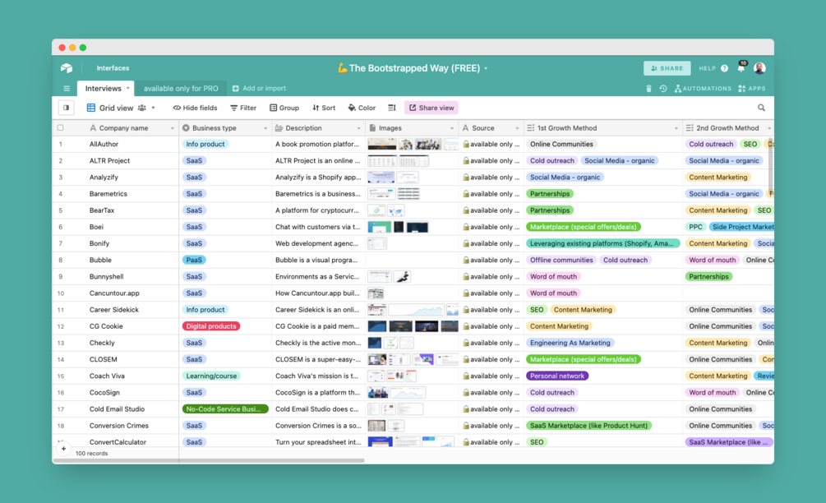Click the SHARE button

[667, 68]
